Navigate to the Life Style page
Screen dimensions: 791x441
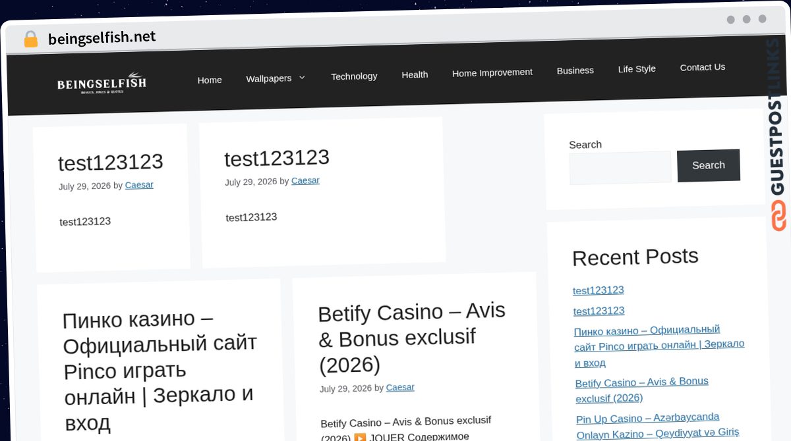tap(637, 68)
